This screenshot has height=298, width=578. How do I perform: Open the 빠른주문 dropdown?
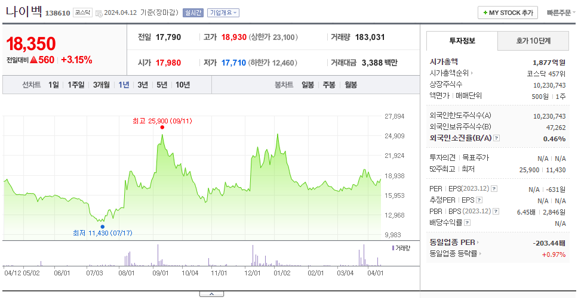(x=561, y=13)
